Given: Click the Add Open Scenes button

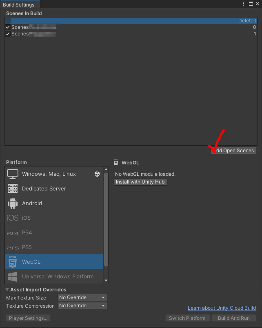Looking at the screenshot, I should (x=233, y=151).
